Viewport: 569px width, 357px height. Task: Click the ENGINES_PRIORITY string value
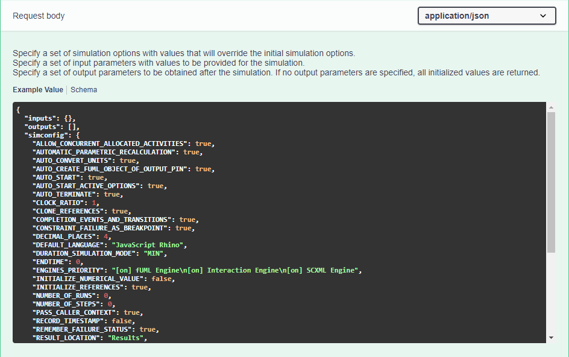(235, 271)
